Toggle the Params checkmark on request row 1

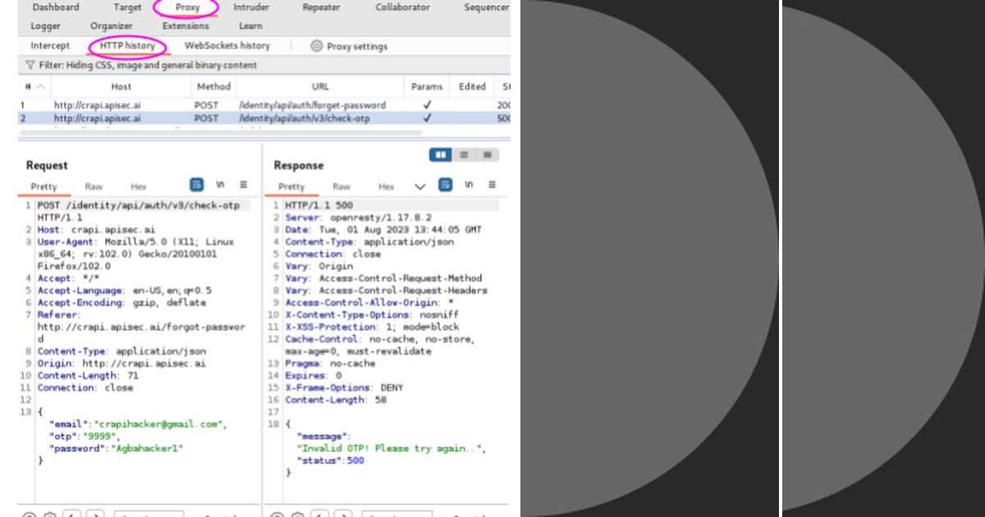point(425,103)
